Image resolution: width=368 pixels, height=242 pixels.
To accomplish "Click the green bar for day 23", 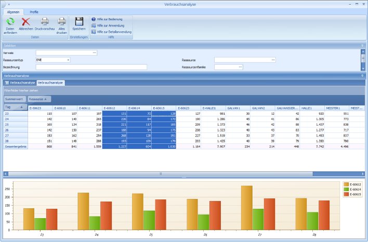I will [40, 224].
